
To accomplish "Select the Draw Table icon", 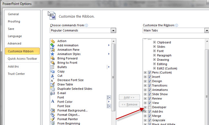I will (x=53, y=84).
